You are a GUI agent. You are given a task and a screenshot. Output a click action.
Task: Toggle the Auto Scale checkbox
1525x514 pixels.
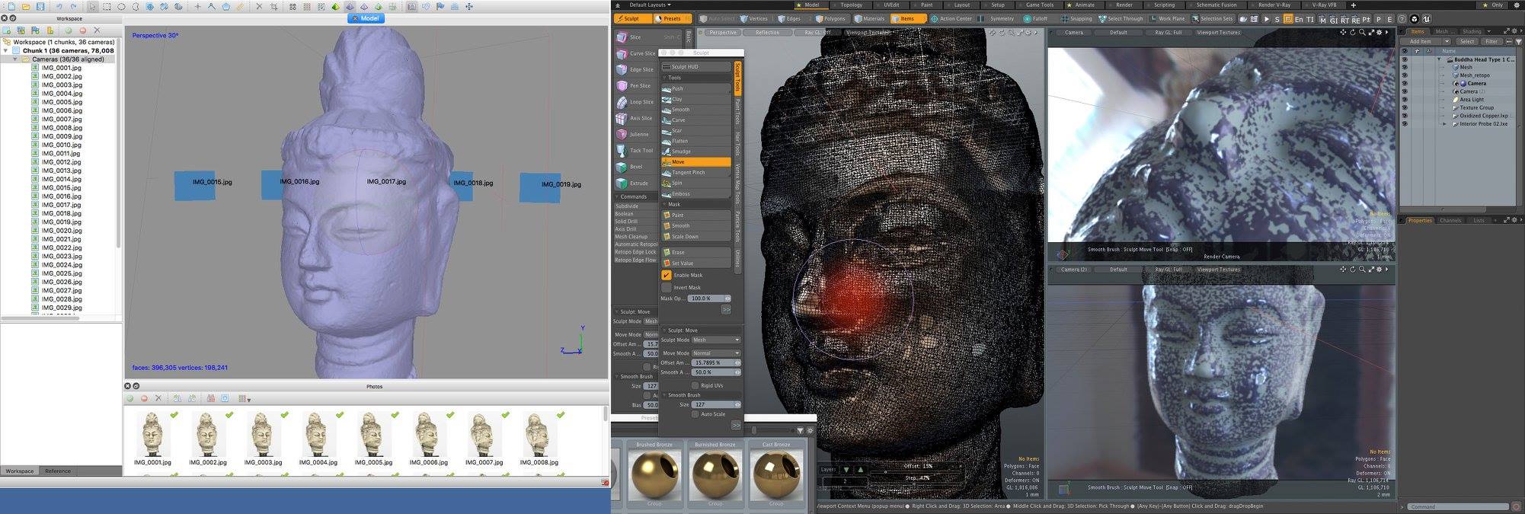(x=695, y=414)
